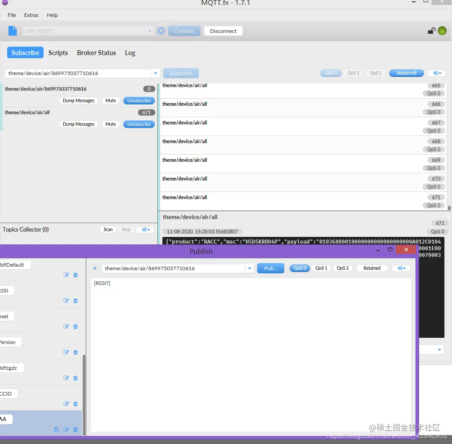Click Stop in Topics Collector
The width and height of the screenshot is (452, 444).
click(126, 229)
